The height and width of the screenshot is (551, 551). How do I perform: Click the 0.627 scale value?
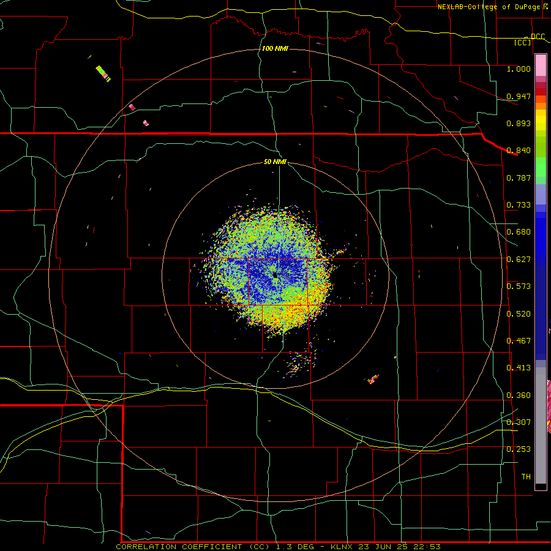click(519, 260)
